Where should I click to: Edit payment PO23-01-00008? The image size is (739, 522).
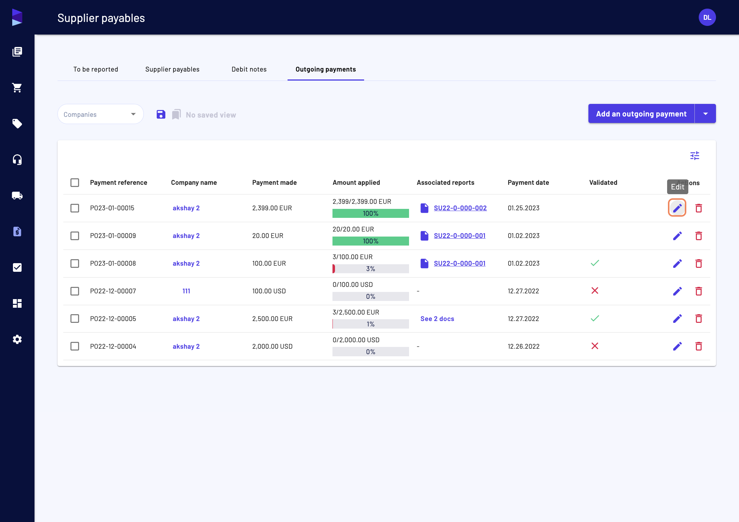(x=677, y=264)
